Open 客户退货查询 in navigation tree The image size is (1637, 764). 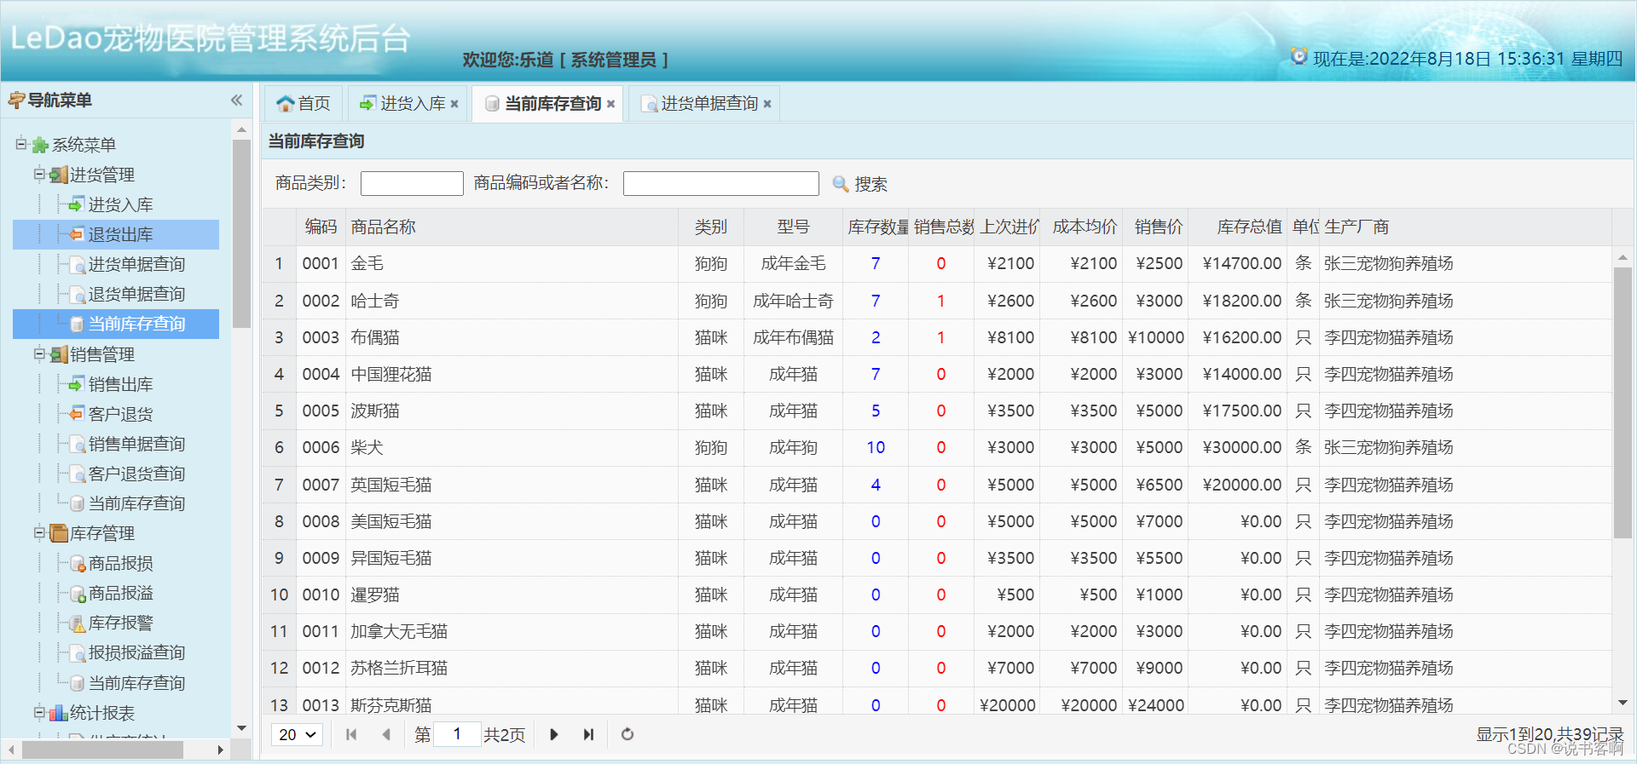pos(136,474)
